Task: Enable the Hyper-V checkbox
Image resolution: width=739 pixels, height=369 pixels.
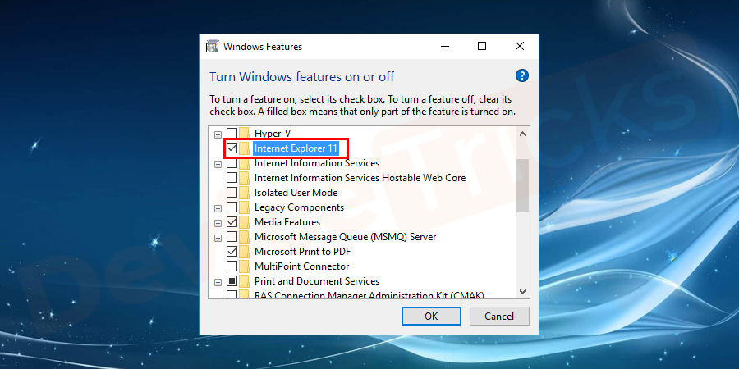Action: (232, 134)
